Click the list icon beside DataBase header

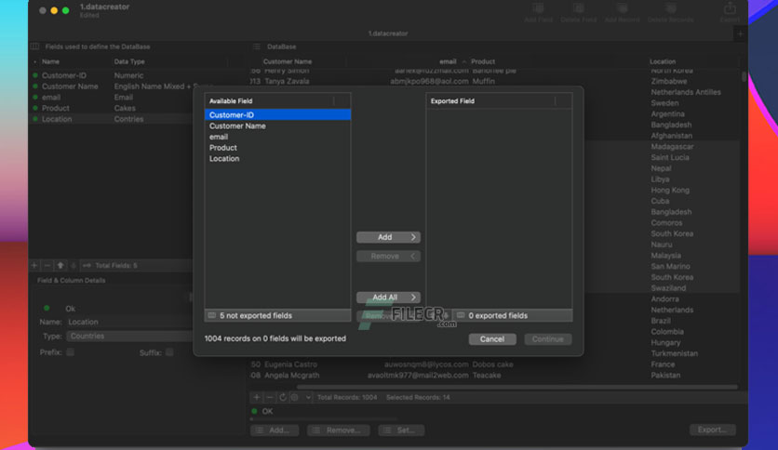tap(256, 46)
